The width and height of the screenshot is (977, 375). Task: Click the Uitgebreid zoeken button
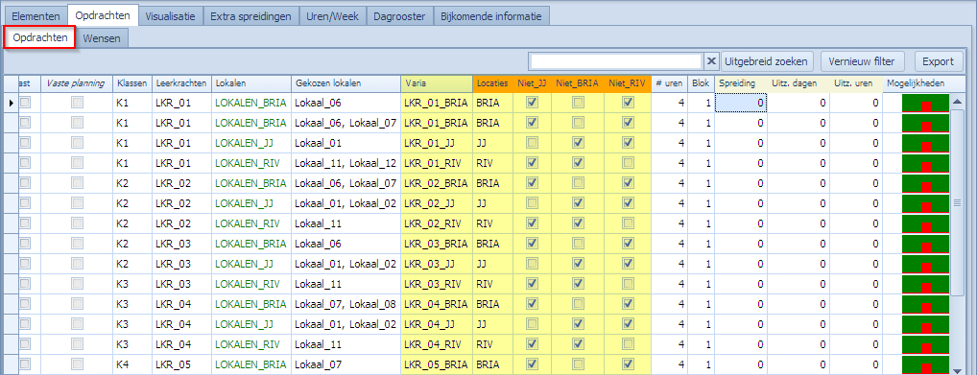768,61
